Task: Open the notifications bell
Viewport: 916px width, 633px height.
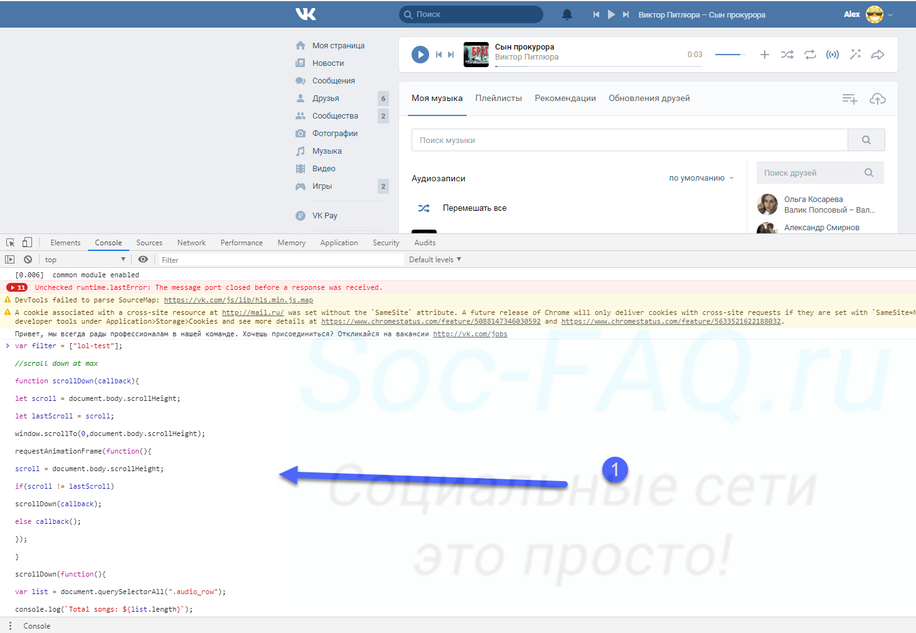Action: click(567, 14)
